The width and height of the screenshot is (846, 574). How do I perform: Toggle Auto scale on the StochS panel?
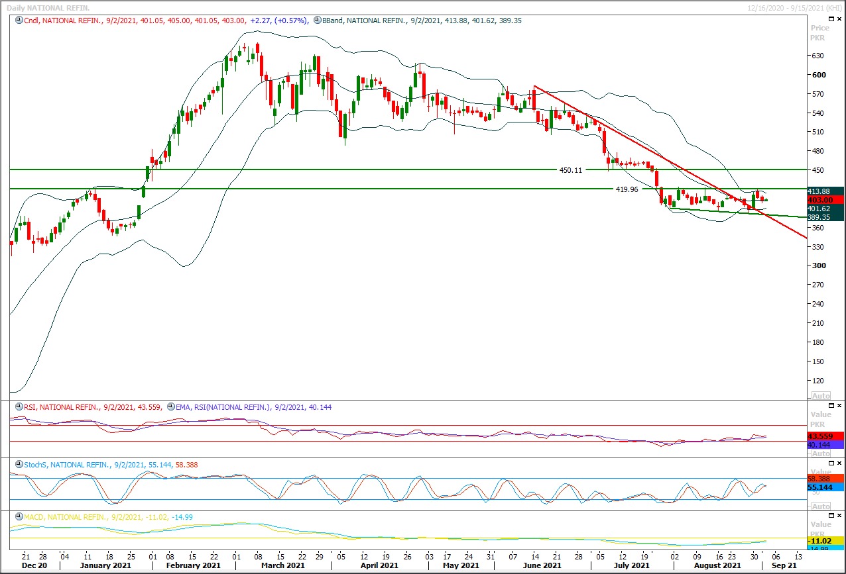point(820,506)
